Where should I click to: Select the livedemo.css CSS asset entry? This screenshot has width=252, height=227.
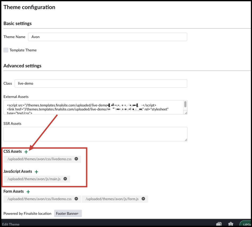pos(39,159)
